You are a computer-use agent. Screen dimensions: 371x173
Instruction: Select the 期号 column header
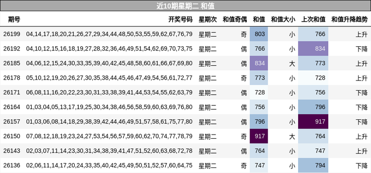(x=14, y=19)
